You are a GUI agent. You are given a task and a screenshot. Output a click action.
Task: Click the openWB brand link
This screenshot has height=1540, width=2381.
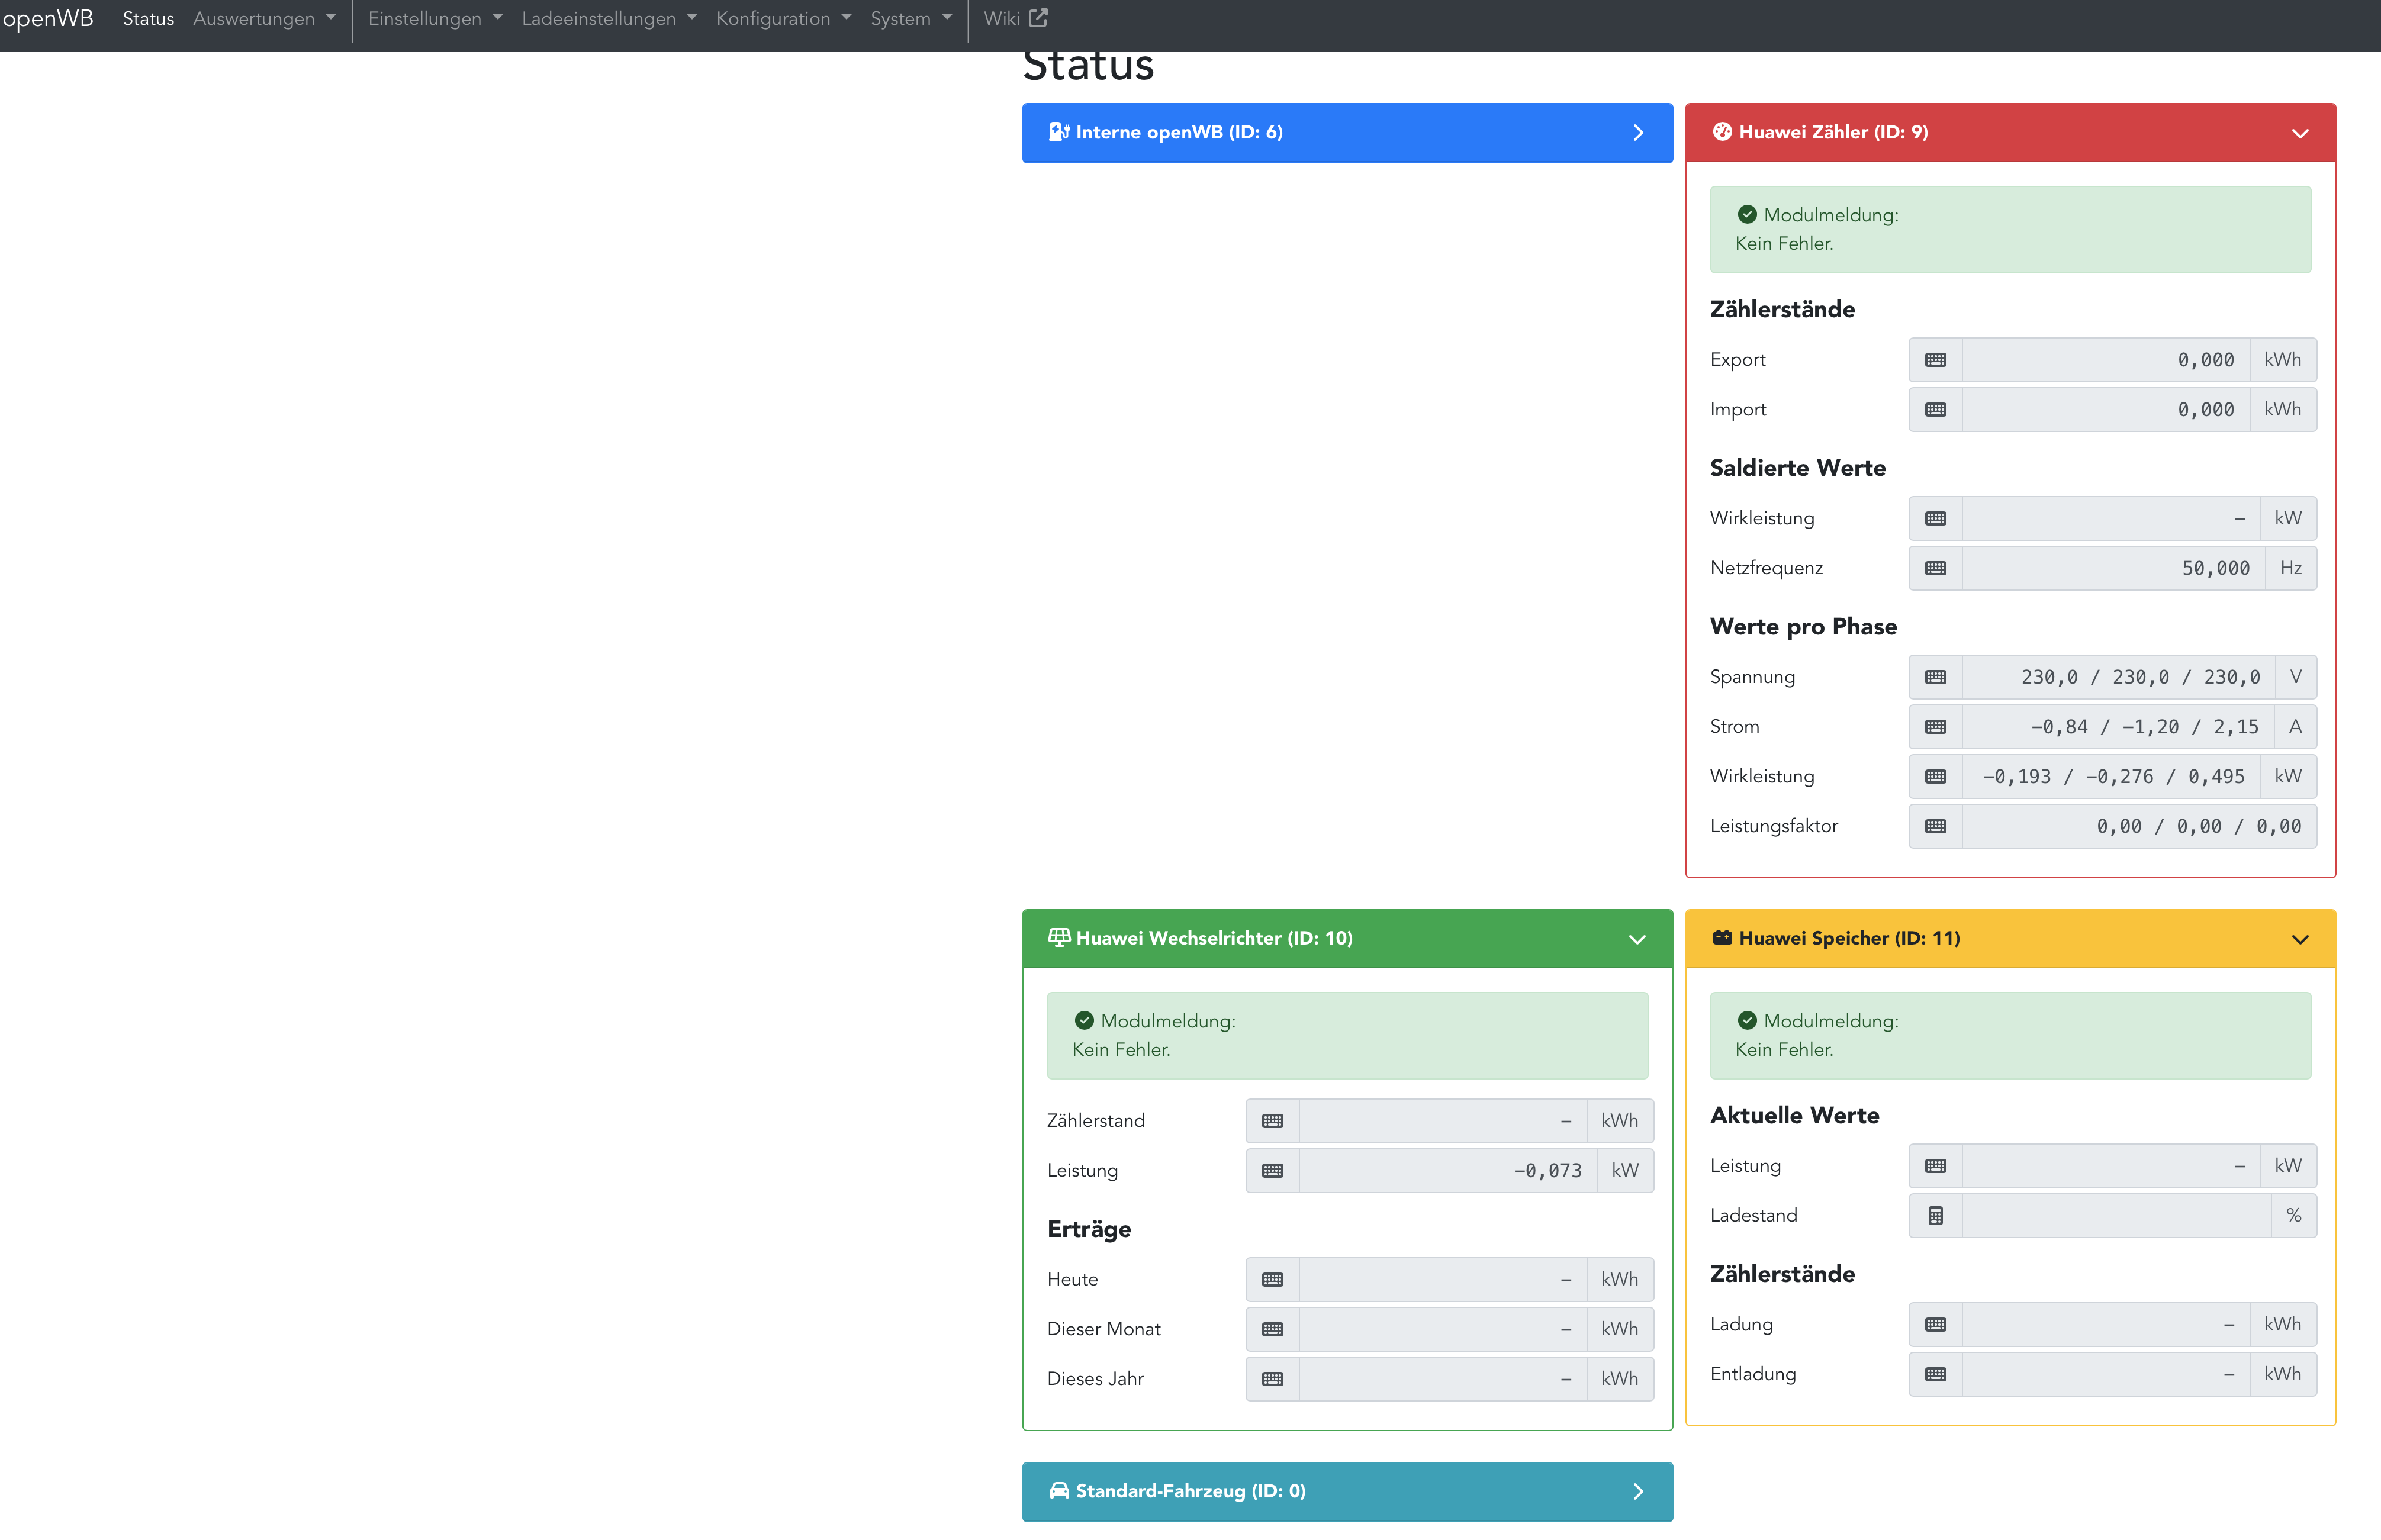pos(47,18)
